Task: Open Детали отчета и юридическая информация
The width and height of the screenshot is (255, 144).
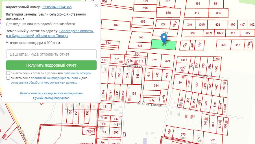Action: pyautogui.click(x=51, y=93)
